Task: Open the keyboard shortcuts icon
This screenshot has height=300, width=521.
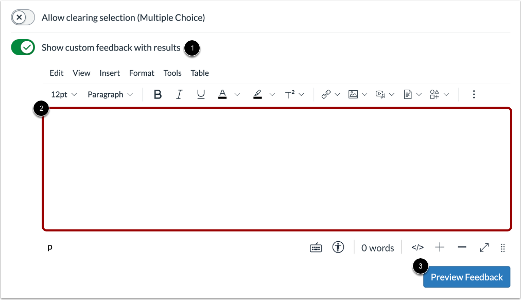Action: pos(316,247)
